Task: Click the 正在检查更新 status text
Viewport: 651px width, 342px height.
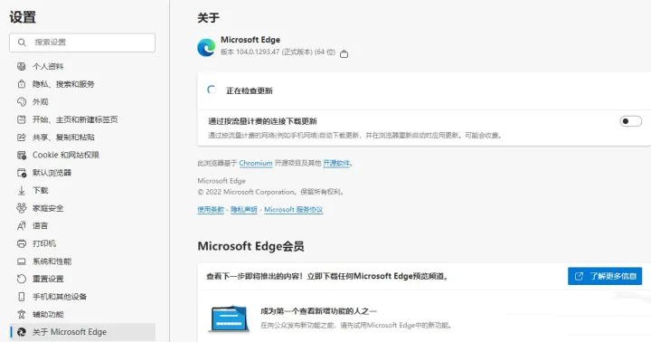Action: [x=250, y=90]
